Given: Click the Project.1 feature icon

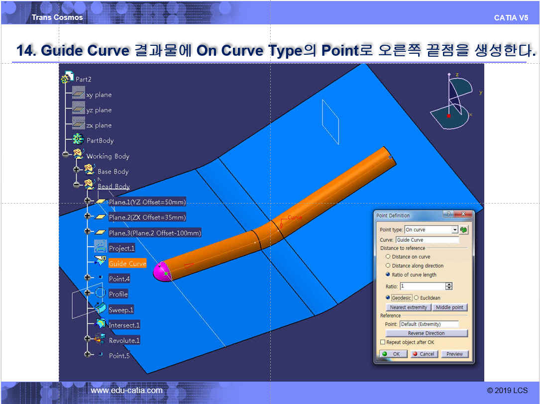Looking at the screenshot, I should (100, 247).
